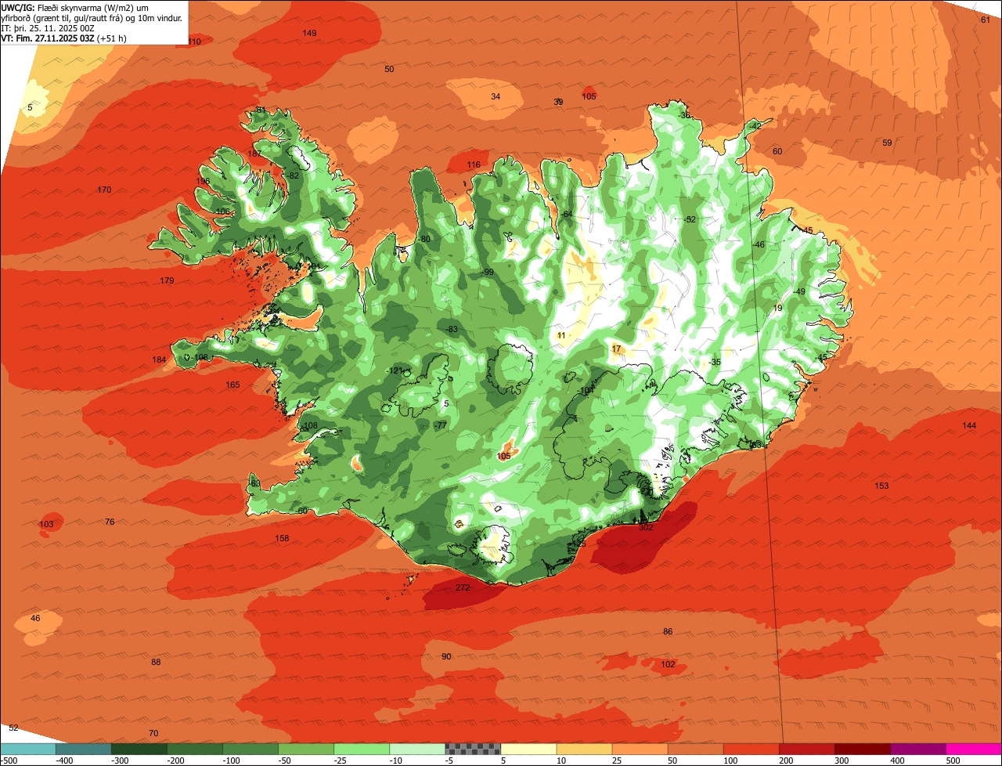Click the map value '184' on the west edge
Screen dimensions: 1002x766
[159, 360]
